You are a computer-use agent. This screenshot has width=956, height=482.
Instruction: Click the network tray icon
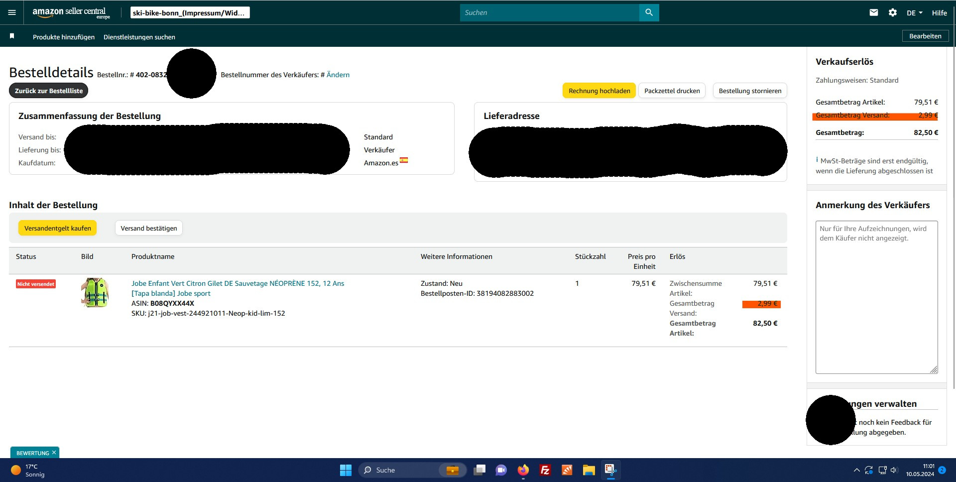click(x=882, y=470)
